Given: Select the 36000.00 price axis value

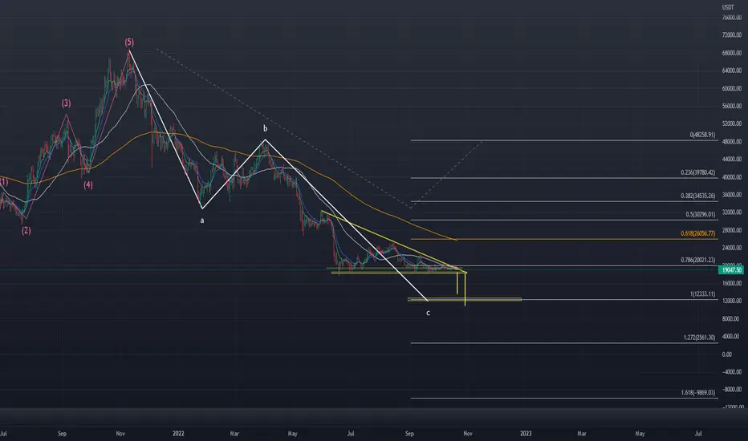Looking at the screenshot, I should 732,195.
